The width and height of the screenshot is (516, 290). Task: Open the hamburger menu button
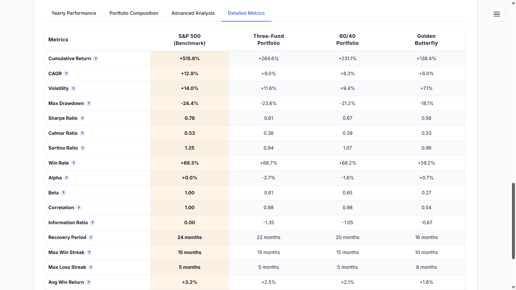497,14
